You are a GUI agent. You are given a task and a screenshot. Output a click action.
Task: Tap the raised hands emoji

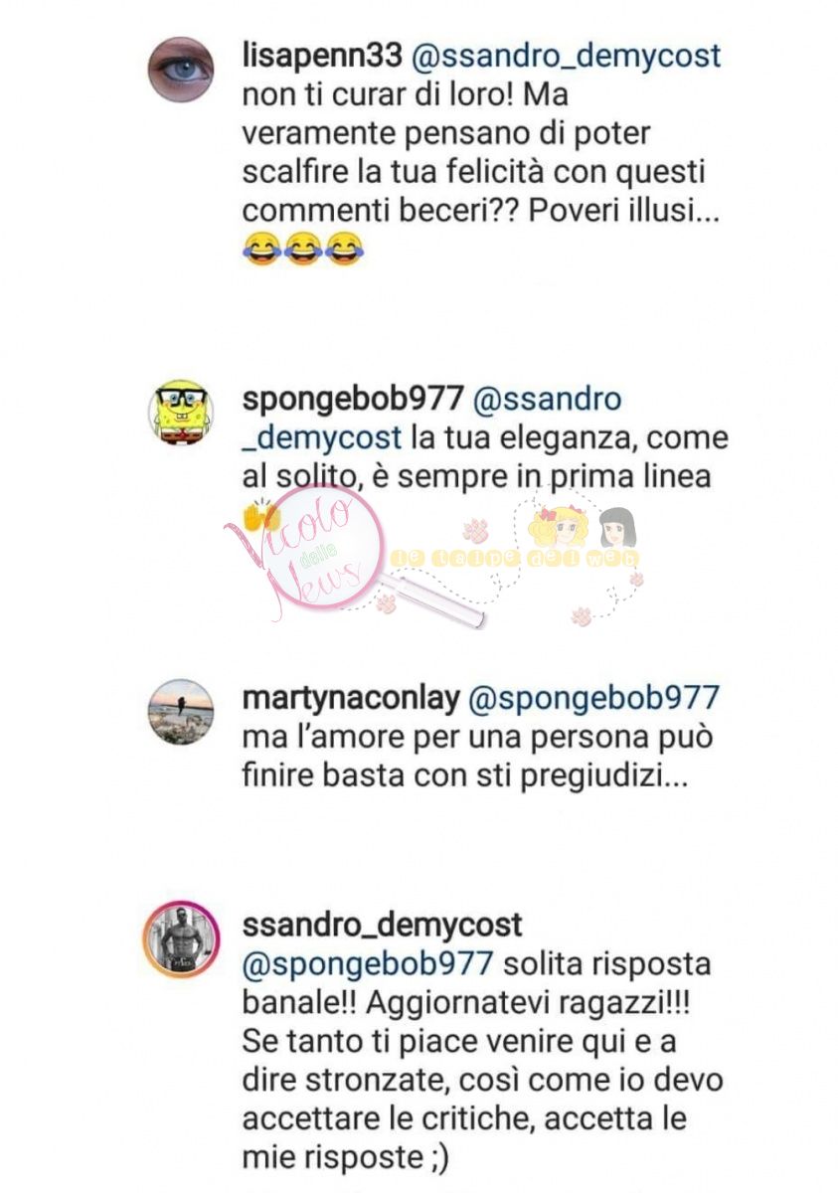click(260, 516)
